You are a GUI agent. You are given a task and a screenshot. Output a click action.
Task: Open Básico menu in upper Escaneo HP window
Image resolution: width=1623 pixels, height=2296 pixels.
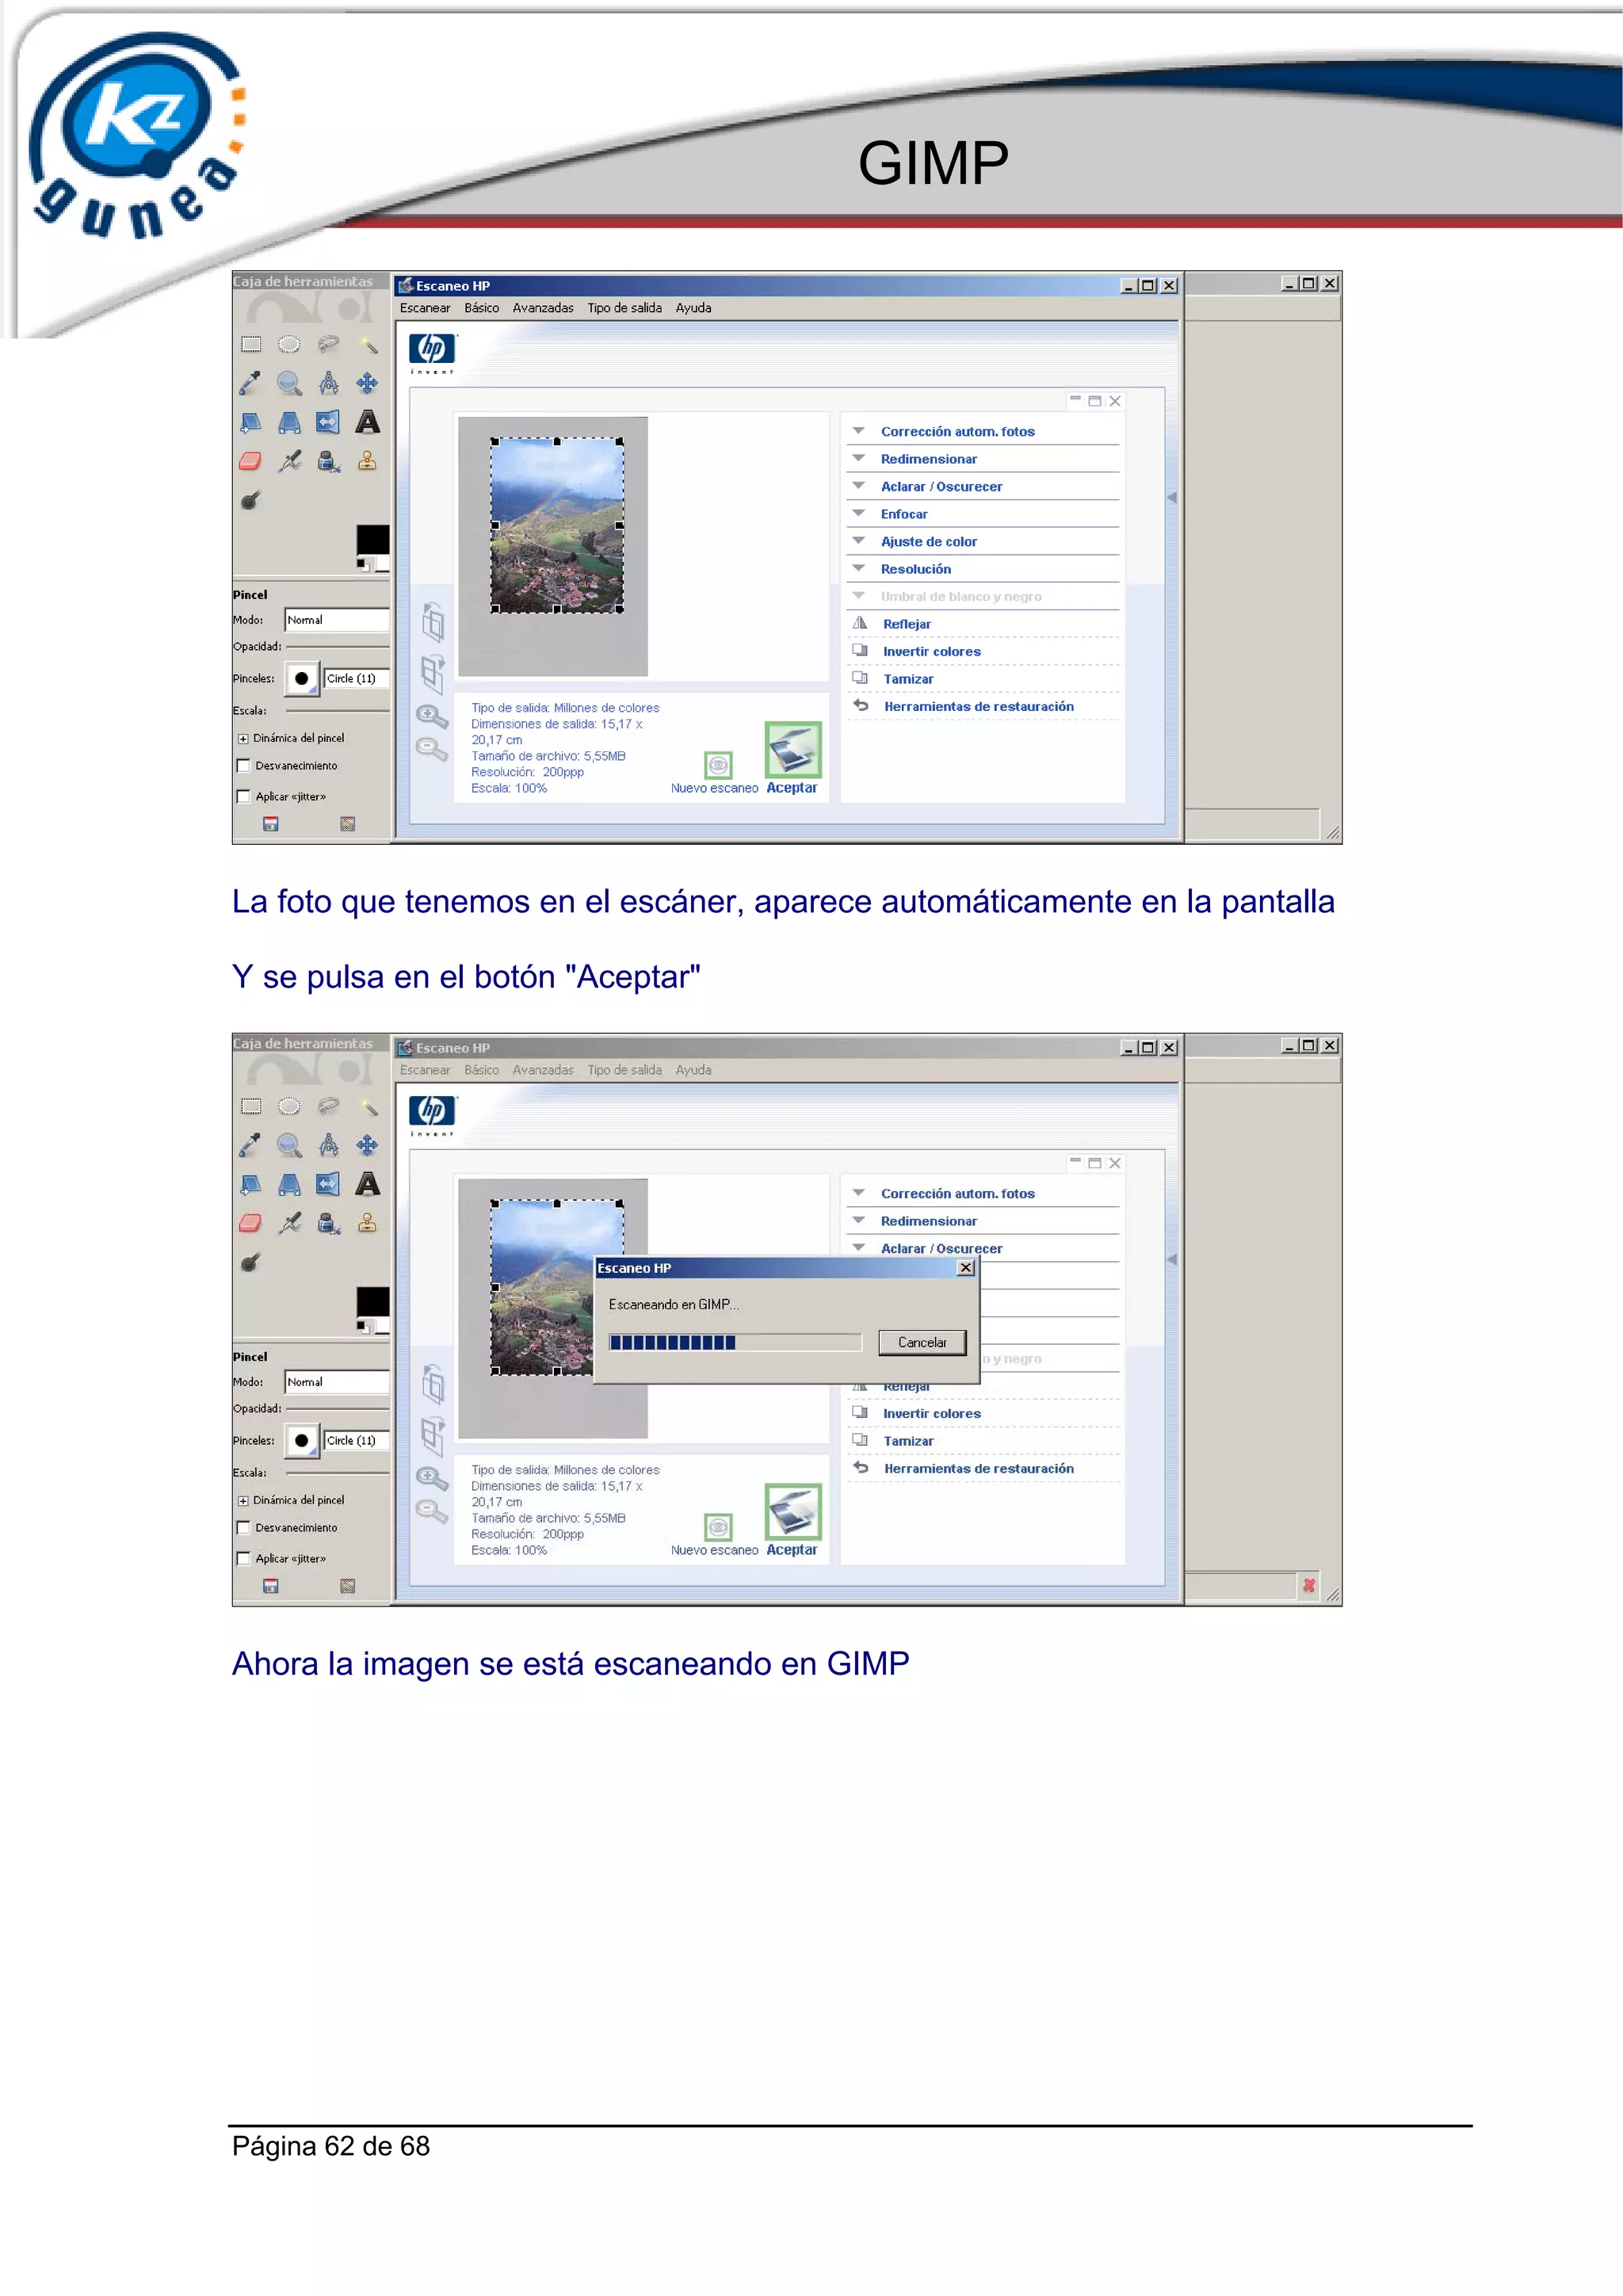[x=482, y=308]
